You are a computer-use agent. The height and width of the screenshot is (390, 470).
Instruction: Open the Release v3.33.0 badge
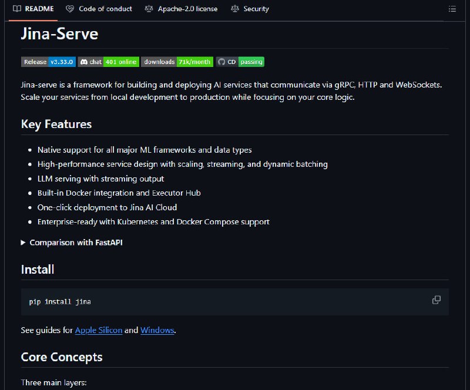(48, 62)
